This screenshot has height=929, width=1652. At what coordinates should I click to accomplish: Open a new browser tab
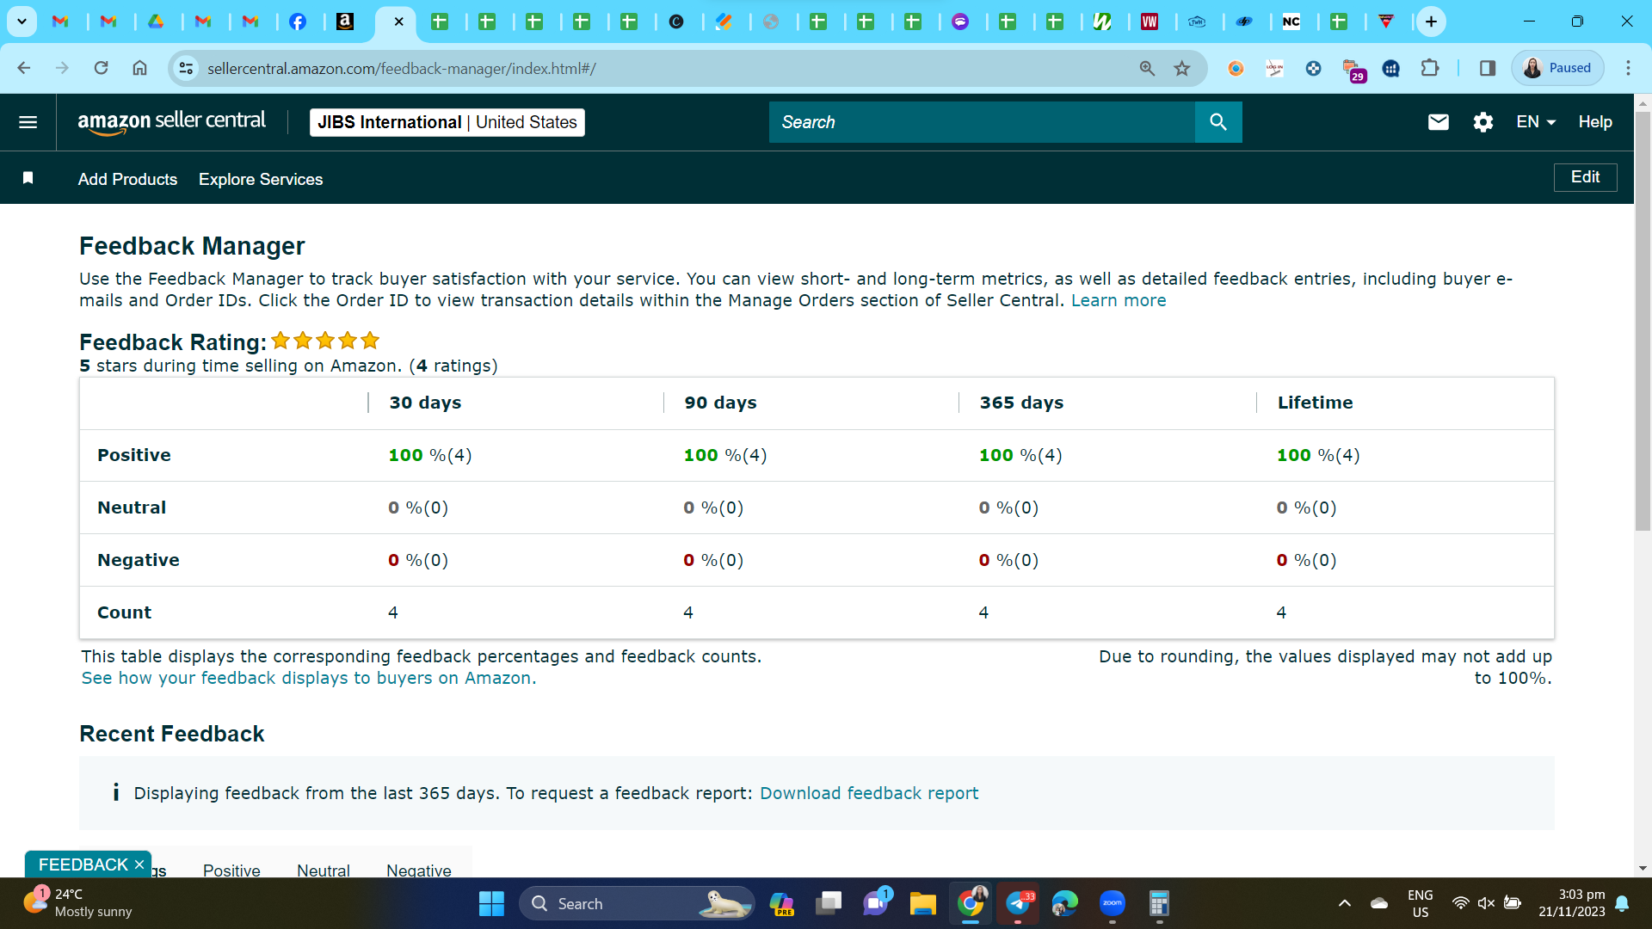pos(1431,22)
